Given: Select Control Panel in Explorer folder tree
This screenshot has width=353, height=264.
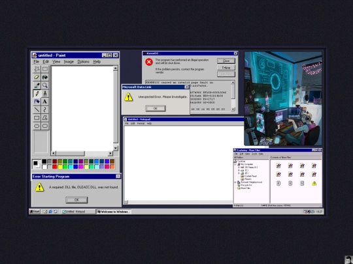Looking at the screenshot, I should pos(250,176).
